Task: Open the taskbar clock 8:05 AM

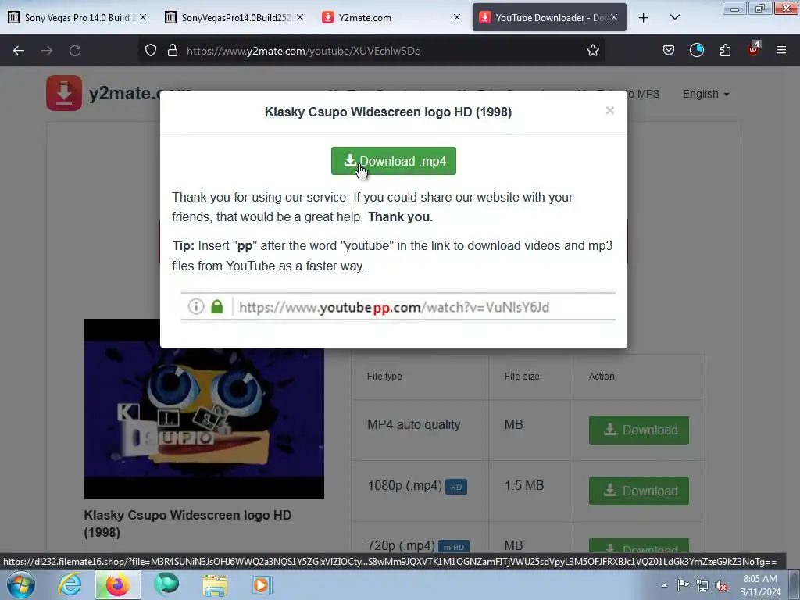Action: pos(760,584)
